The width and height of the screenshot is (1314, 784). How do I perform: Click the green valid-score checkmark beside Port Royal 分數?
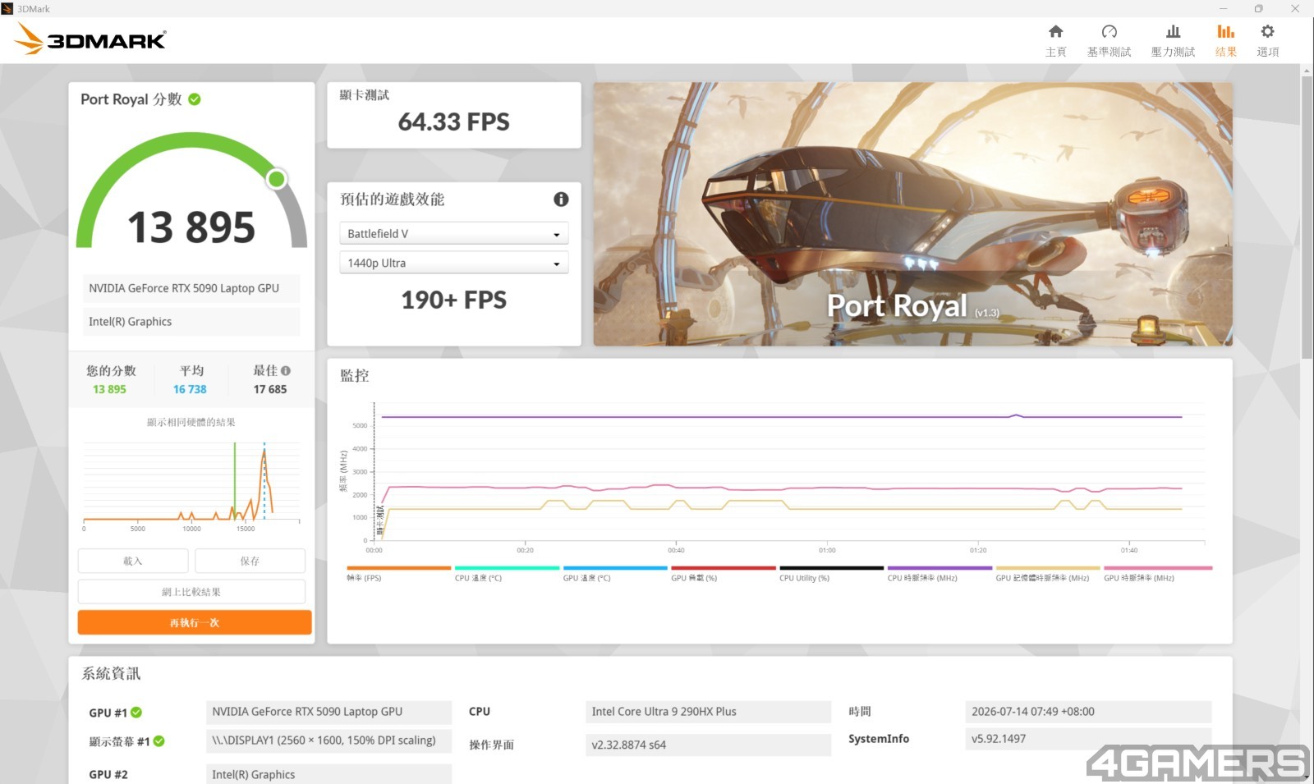(195, 99)
